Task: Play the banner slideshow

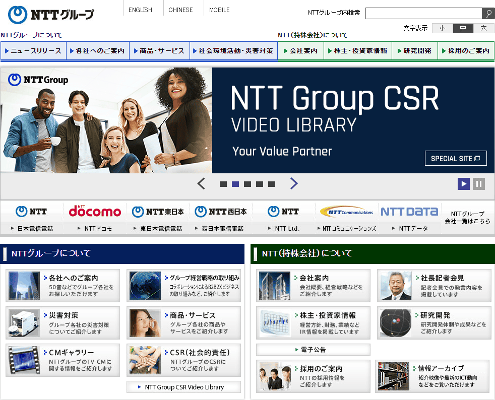Action: pyautogui.click(x=464, y=184)
